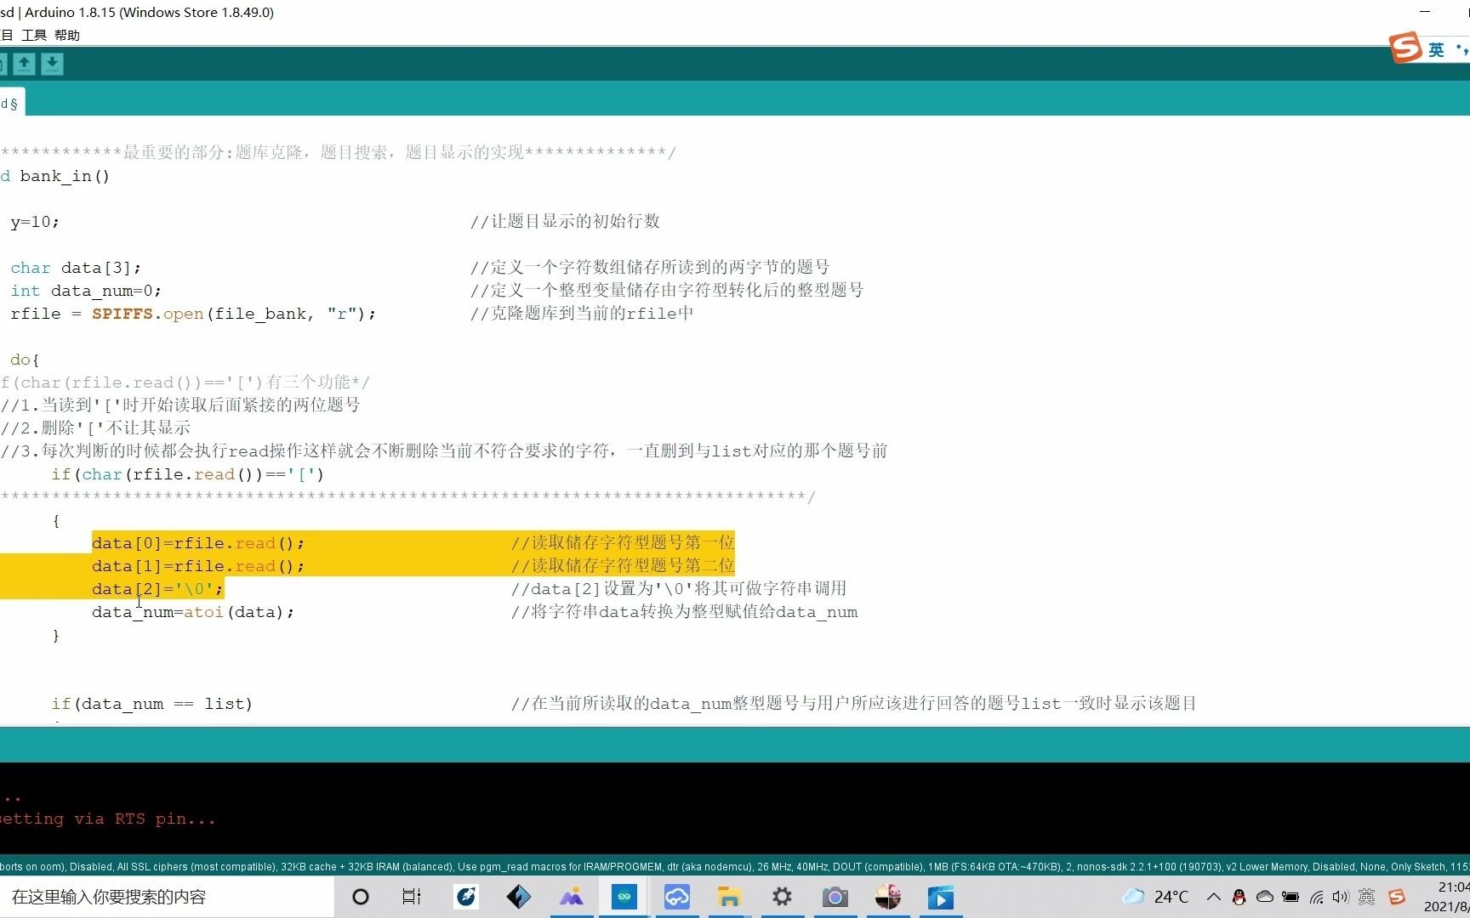Click the 'if(char(rfile.read())=='[')' statement

(x=188, y=474)
